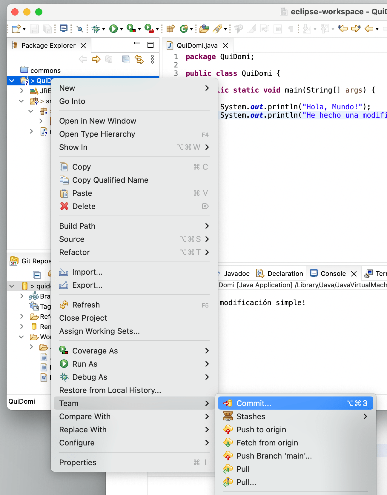The height and width of the screenshot is (495, 387).
Task: Click Forward arrow in Package Explorer toolbar
Action: coord(96,59)
